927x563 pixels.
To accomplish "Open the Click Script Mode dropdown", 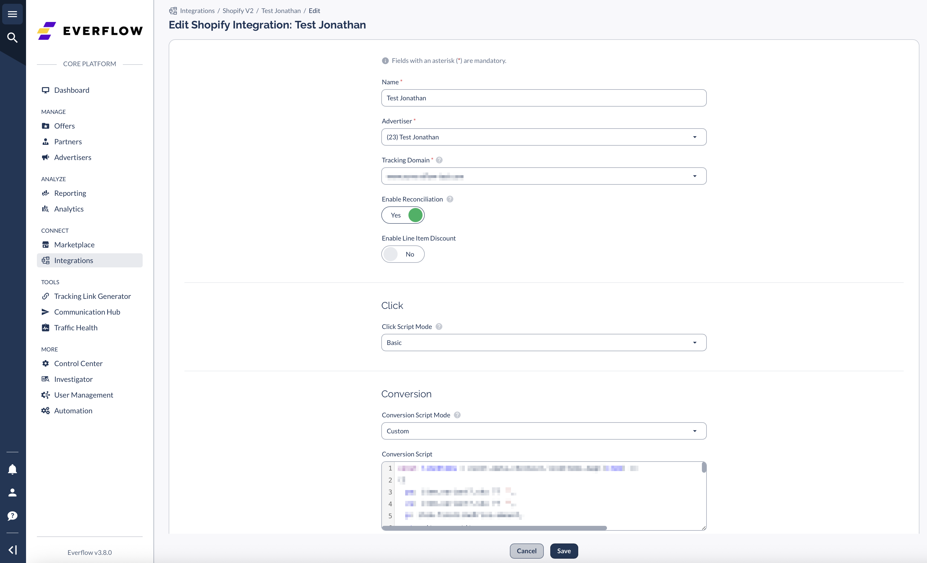I will 544,343.
